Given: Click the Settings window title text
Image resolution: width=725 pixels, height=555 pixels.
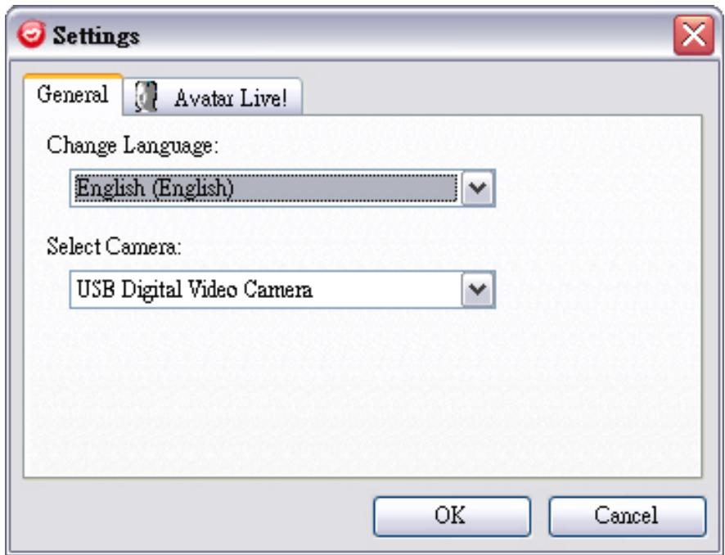Looking at the screenshot, I should [x=97, y=36].
